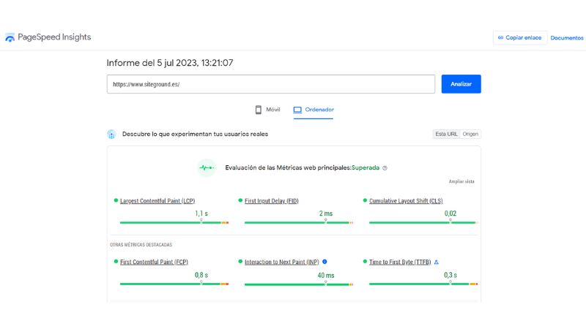
Task: Click the PageSpeed Insights logo icon
Action: click(10, 37)
